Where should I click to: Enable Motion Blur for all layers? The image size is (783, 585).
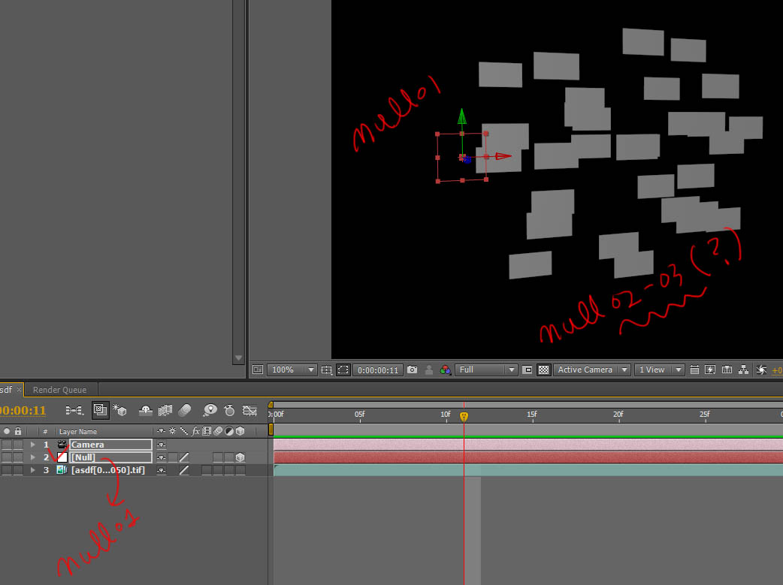coord(185,410)
